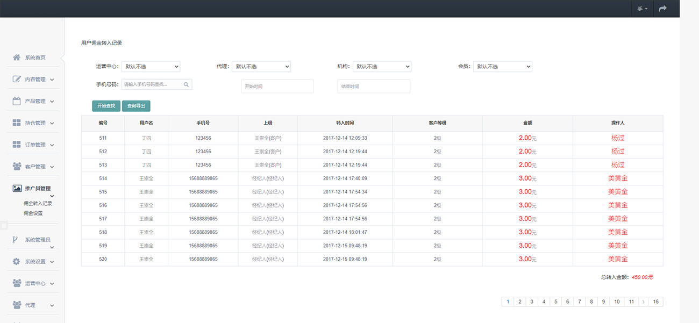The height and width of the screenshot is (323, 699).
Task: Open the 佣金设置 submenu item
Action: [33, 213]
